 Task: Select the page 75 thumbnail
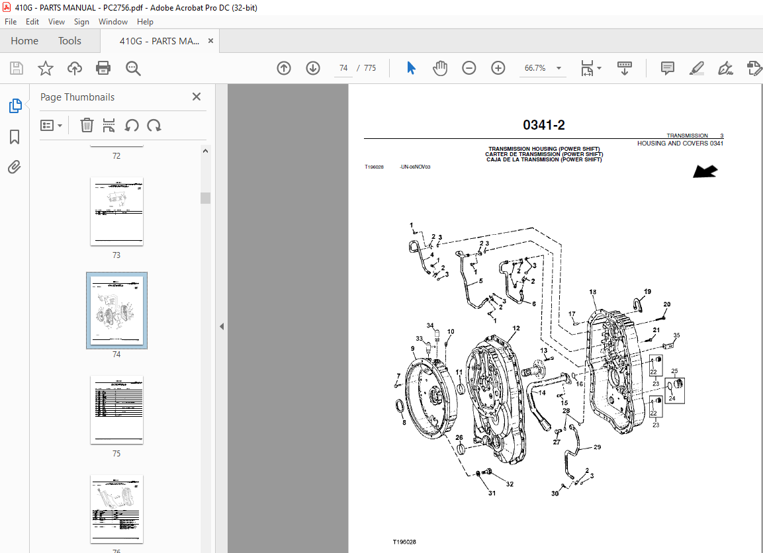[x=116, y=409]
